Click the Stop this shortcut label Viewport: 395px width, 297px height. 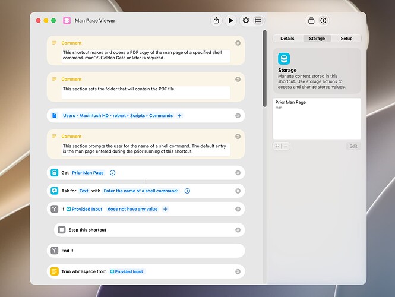point(87,230)
